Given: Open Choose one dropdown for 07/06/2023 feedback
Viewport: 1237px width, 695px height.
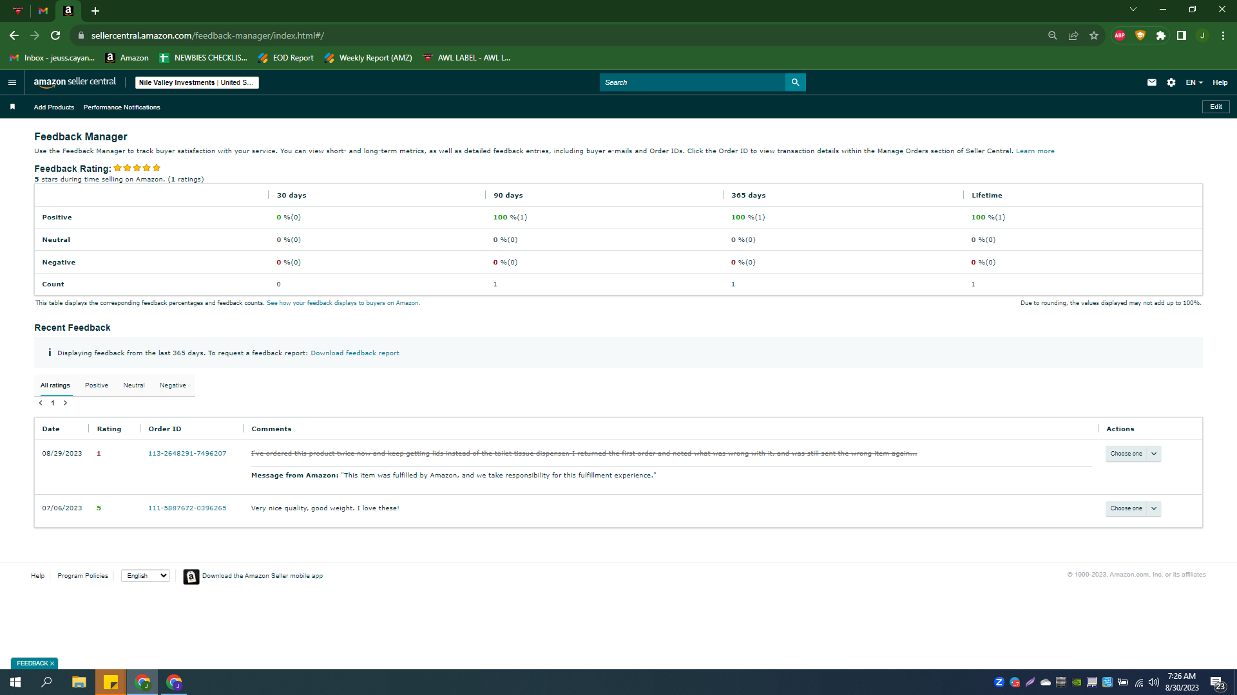Looking at the screenshot, I should (x=1133, y=508).
